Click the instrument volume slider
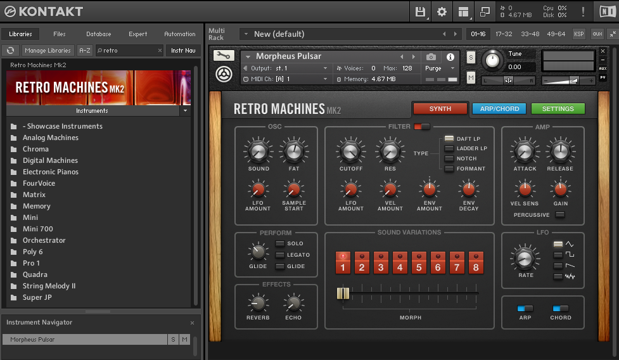 click(x=568, y=80)
